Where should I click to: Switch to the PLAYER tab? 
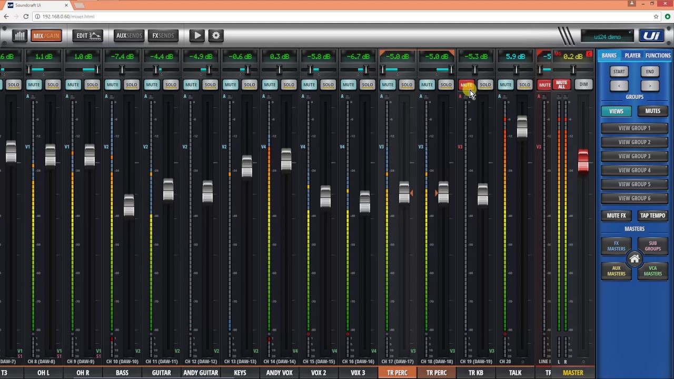(x=632, y=55)
